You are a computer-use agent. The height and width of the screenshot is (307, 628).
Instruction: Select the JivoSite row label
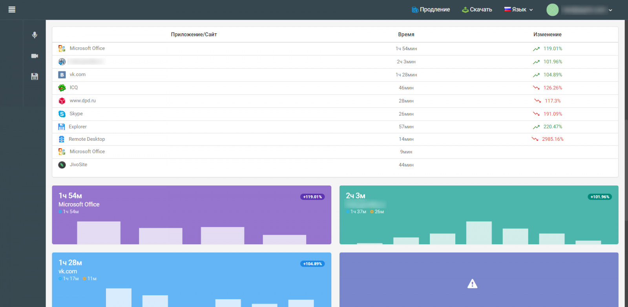[78, 165]
